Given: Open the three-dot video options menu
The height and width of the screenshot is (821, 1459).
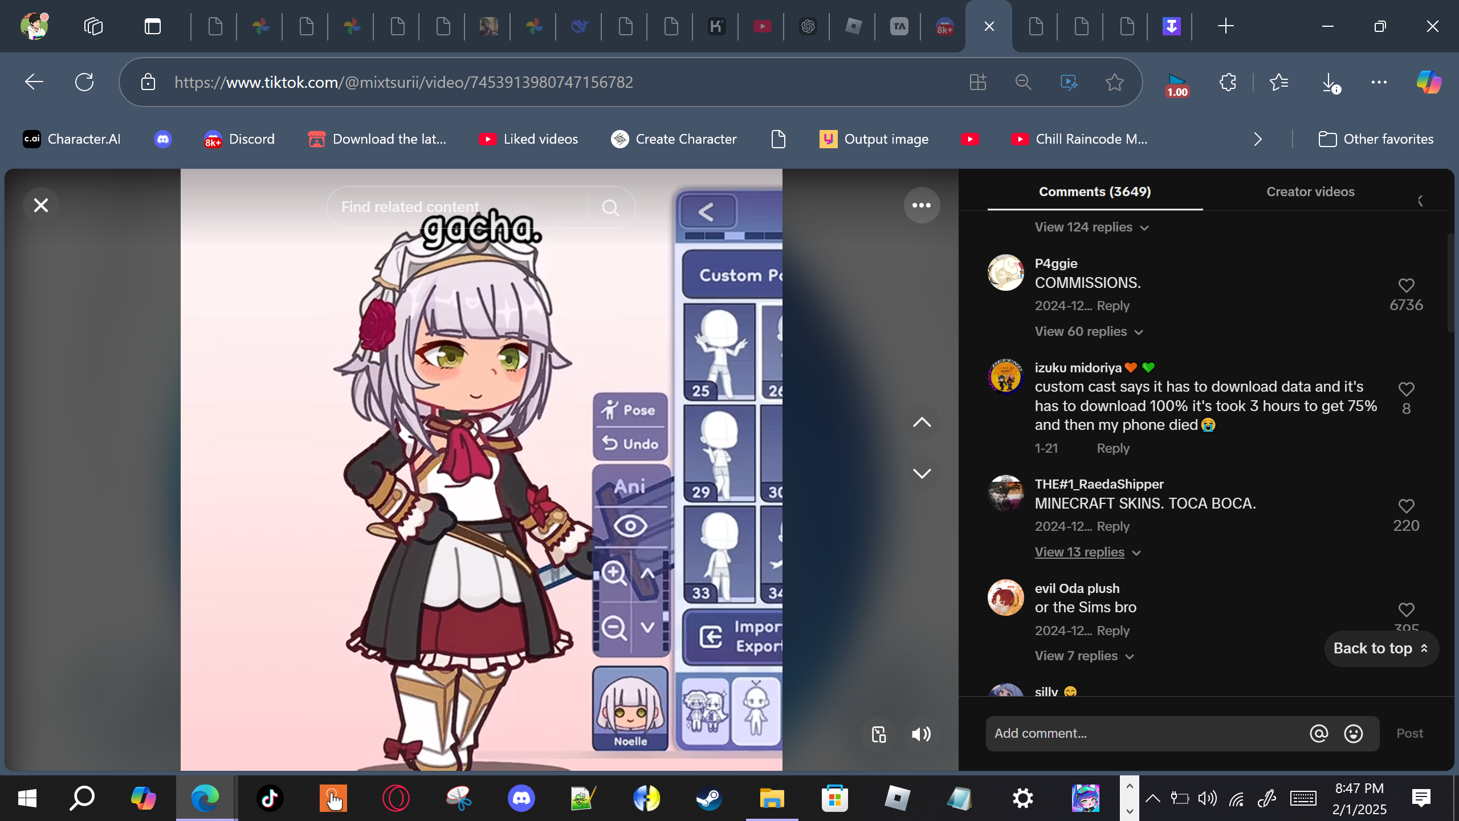Looking at the screenshot, I should [921, 205].
